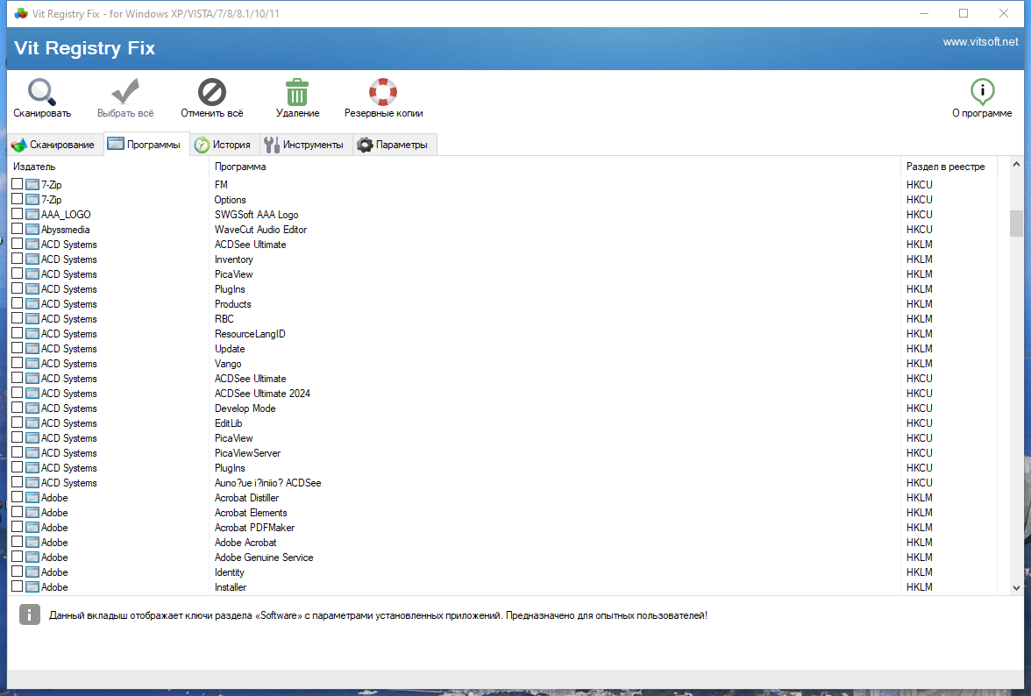
Task: Click HKLM in the Acrobat Distiller row
Action: pyautogui.click(x=919, y=498)
